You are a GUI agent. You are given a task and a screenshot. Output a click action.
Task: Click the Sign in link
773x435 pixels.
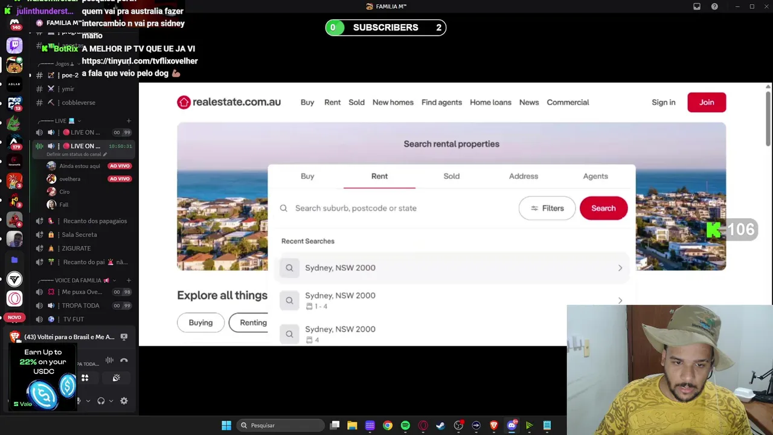pyautogui.click(x=664, y=102)
